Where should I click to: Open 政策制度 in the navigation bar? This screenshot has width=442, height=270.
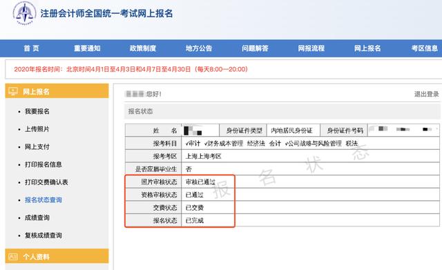(143, 48)
